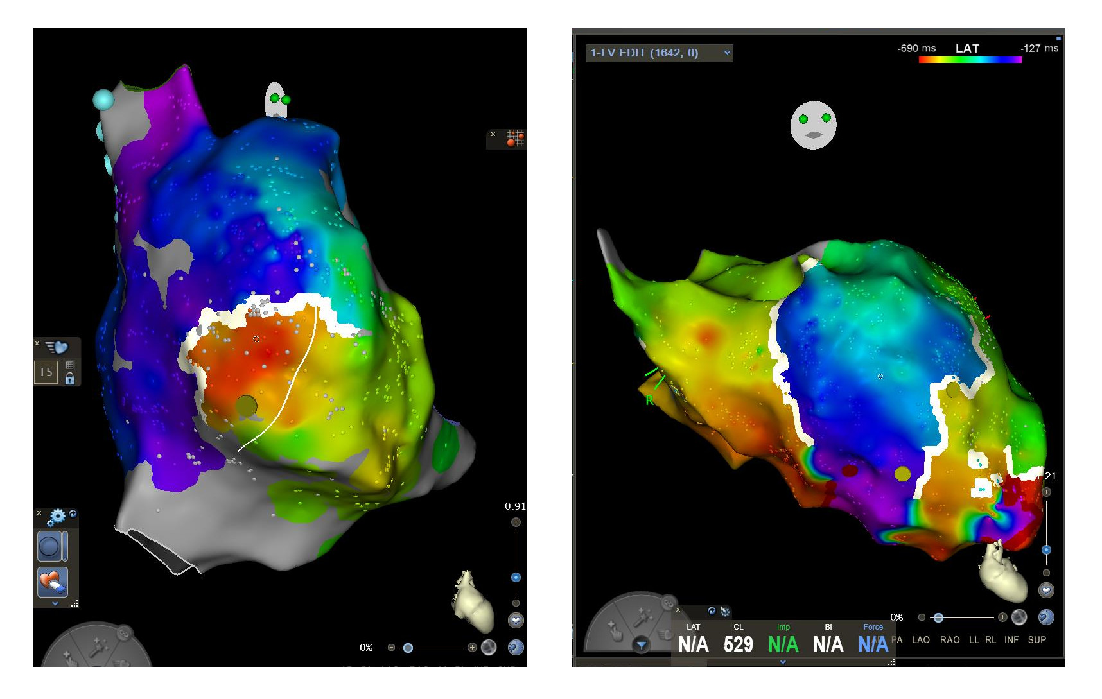
Task: Select the LAO view preset
Action: [x=920, y=640]
